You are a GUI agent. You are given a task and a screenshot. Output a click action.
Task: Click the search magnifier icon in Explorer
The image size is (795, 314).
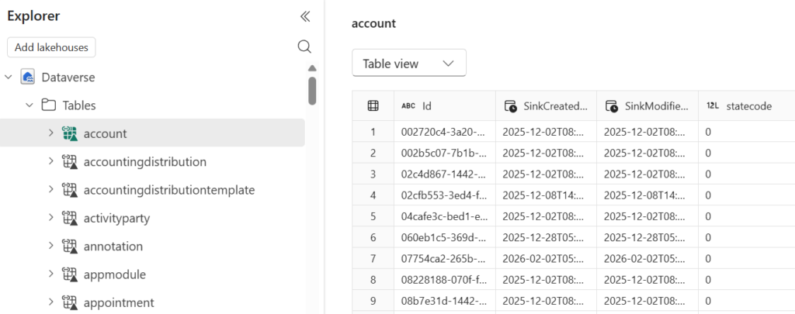click(x=305, y=47)
